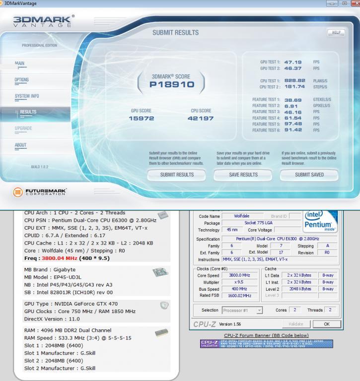Open Help in 3DMark Vantage

point(336,32)
